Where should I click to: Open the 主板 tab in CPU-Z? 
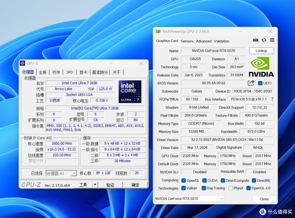click(43, 72)
